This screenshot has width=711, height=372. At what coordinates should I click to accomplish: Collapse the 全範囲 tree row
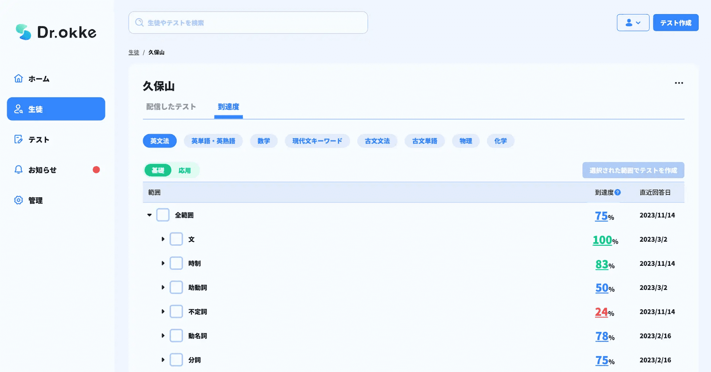pos(149,215)
